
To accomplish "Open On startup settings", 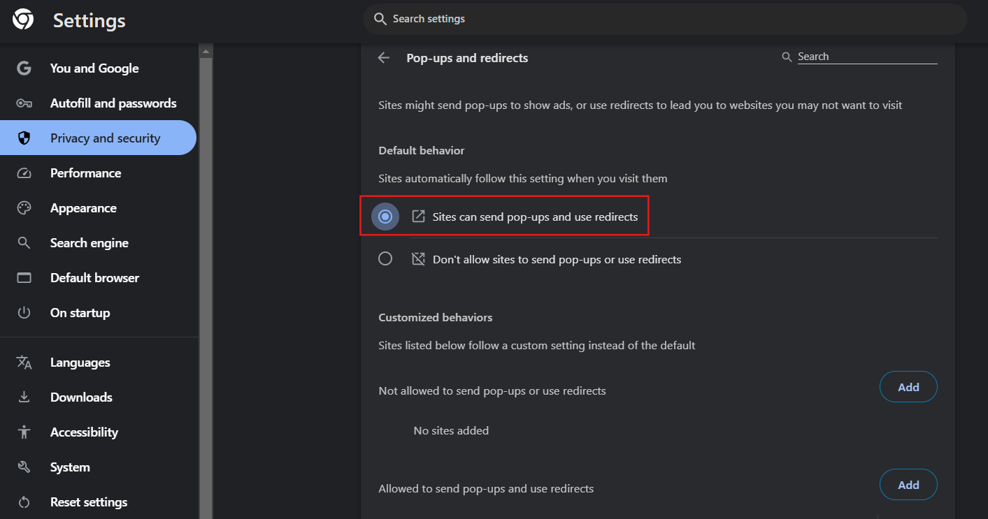I will click(80, 313).
